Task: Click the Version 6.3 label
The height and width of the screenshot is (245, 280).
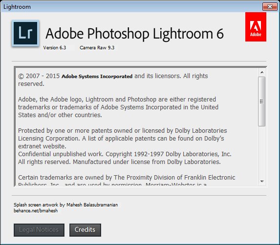Action: coord(55,48)
